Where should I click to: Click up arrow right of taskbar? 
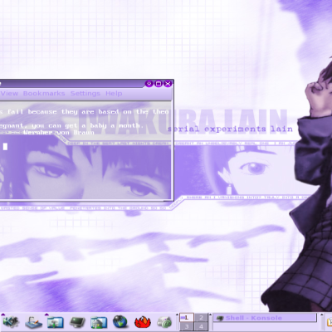point(322,315)
